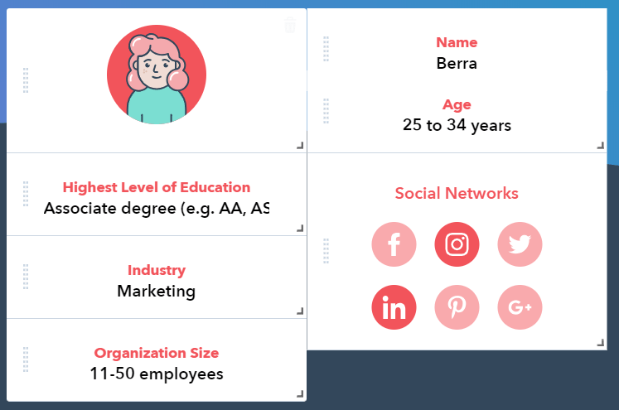The image size is (619, 410).
Task: Click the drag handle next to Name
Action: click(x=326, y=49)
